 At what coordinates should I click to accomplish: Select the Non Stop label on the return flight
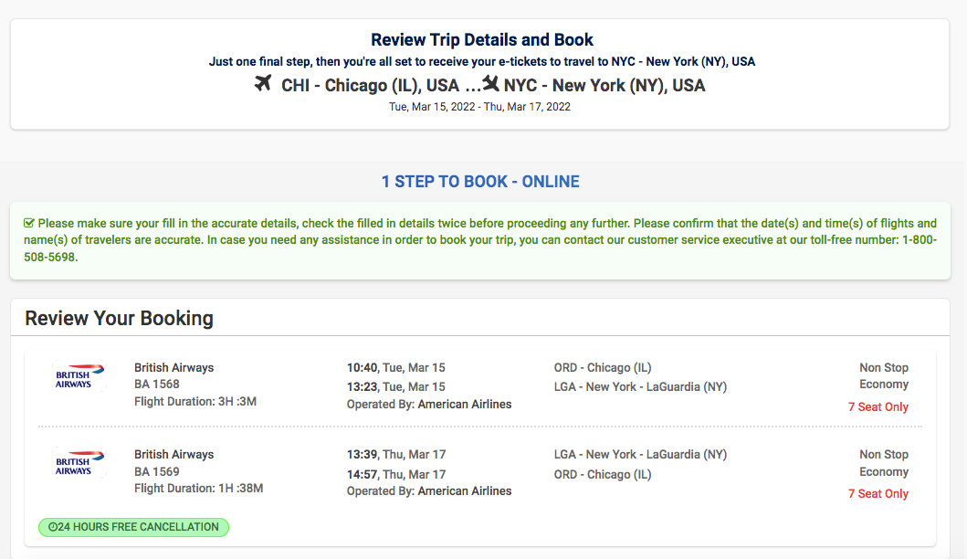coord(883,454)
